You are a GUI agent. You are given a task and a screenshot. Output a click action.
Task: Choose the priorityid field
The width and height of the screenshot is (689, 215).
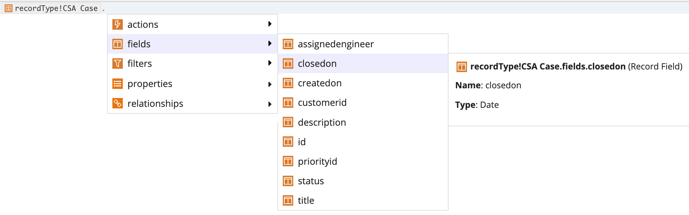coord(363,161)
